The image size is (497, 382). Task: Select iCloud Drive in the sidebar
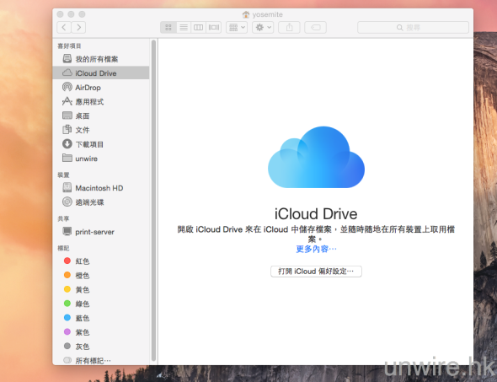tap(101, 73)
